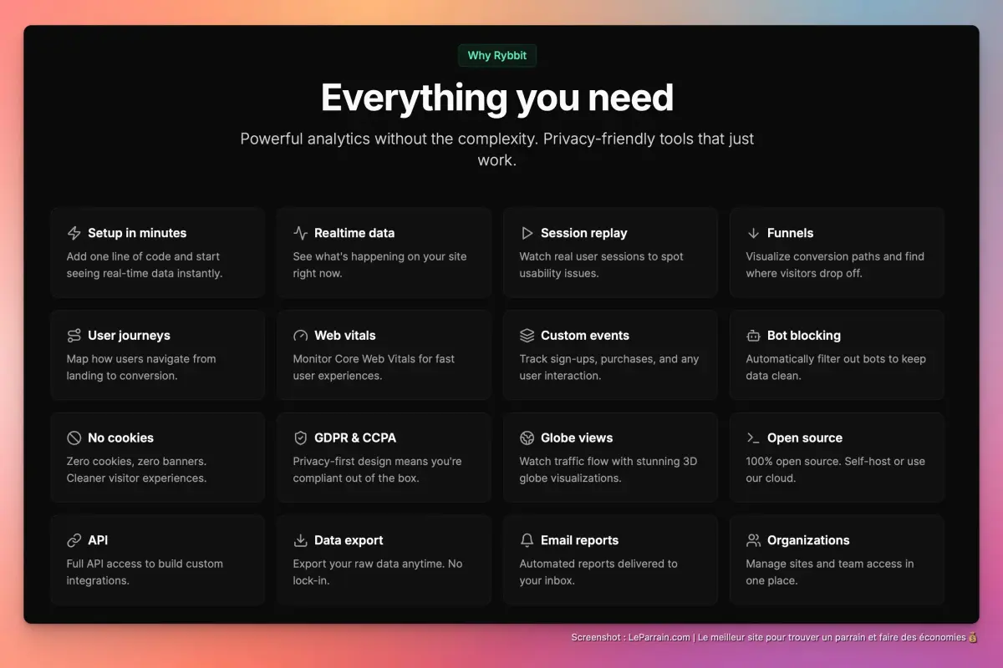1003x668 pixels.
Task: Click the text 'Visualize conversion paths and find'
Action: coord(835,256)
